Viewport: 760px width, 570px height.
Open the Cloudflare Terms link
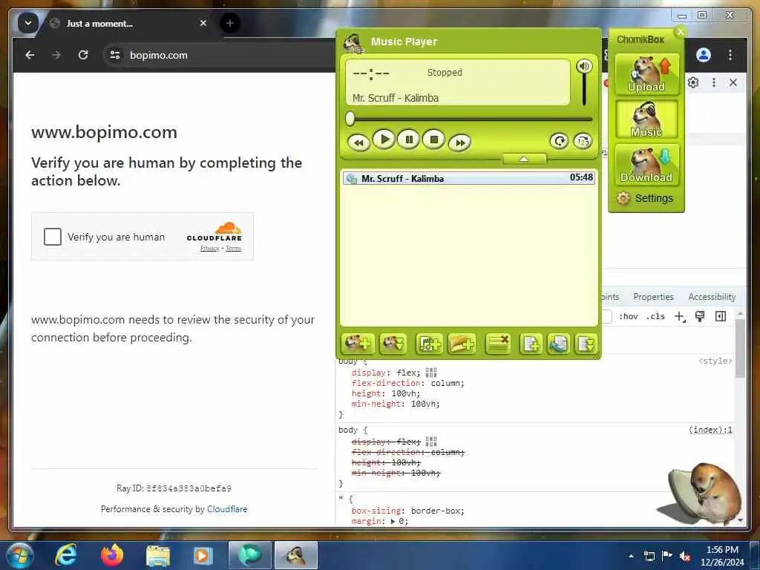(233, 248)
